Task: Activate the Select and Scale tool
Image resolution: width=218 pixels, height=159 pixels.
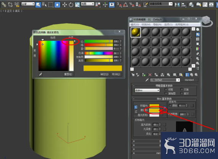Action: [x=77, y=5]
